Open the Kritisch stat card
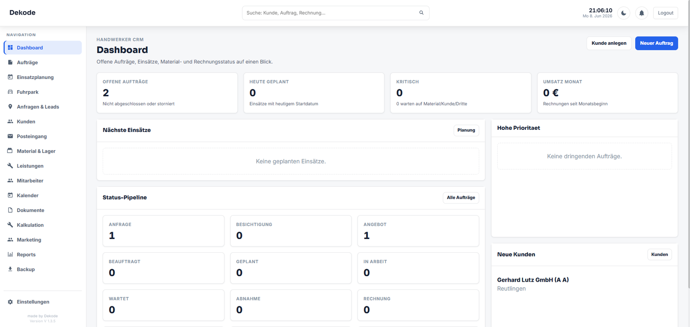Image resolution: width=690 pixels, height=327 pixels. tap(461, 93)
